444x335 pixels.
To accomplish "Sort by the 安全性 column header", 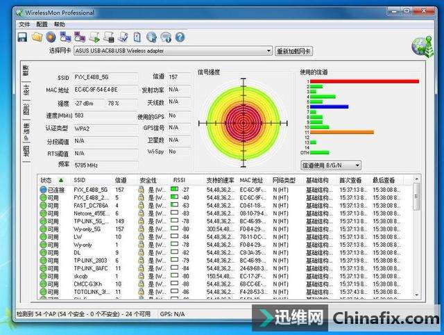I will (148, 180).
